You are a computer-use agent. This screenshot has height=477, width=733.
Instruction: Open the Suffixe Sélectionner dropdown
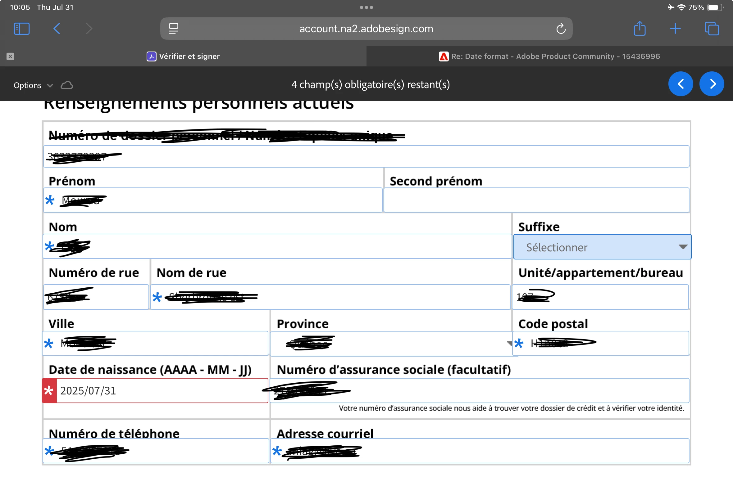602,247
